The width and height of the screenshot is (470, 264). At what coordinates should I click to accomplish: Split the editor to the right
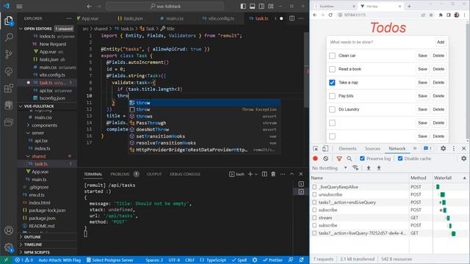(x=292, y=18)
